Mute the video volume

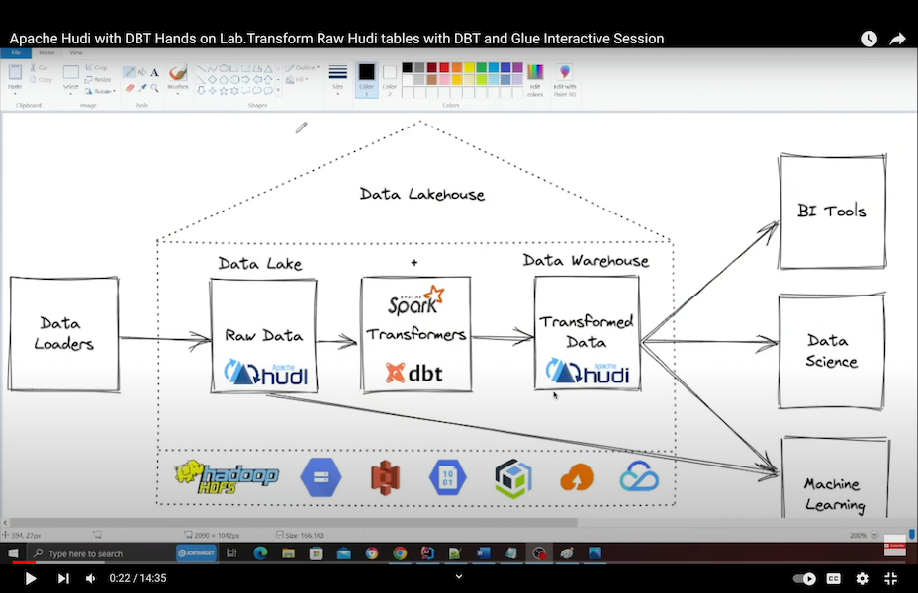point(90,578)
